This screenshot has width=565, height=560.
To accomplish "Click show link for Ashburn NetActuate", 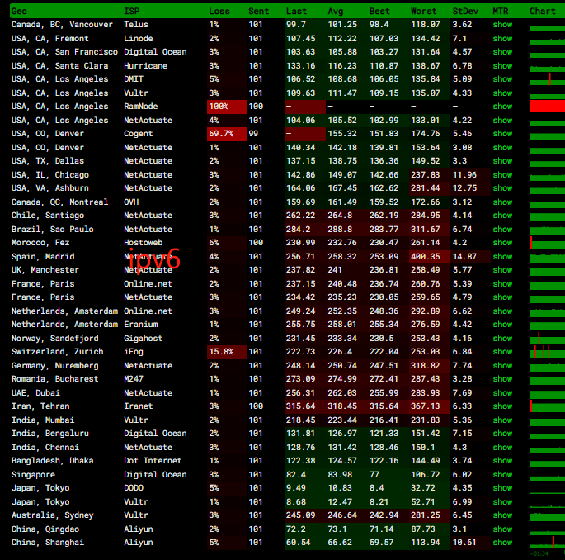I will coord(502,188).
